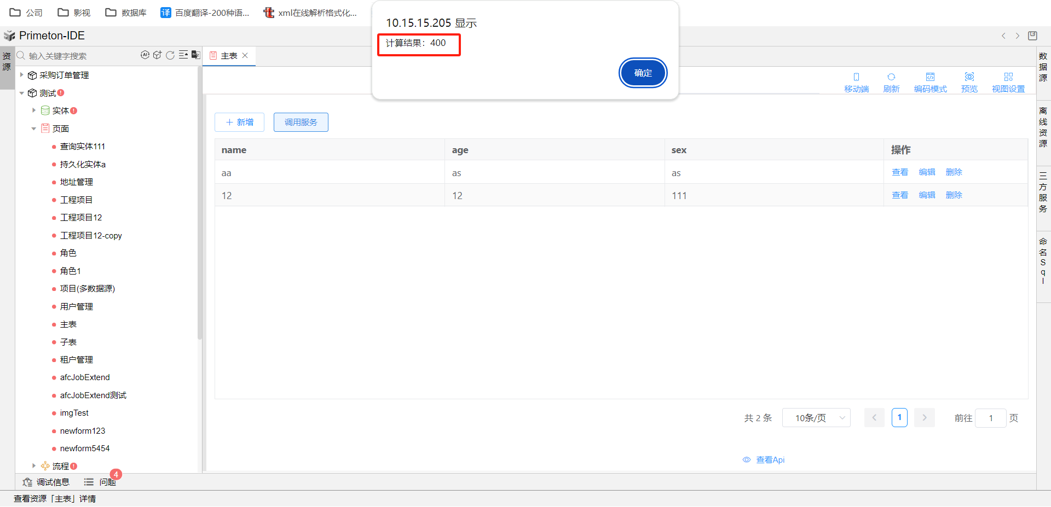Expand the 采购订单管理 tree node

pos(22,75)
